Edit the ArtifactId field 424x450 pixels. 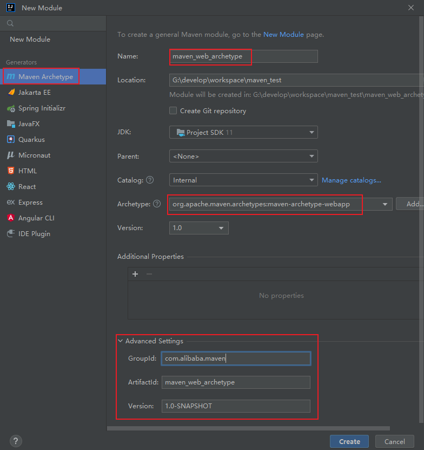click(x=236, y=382)
